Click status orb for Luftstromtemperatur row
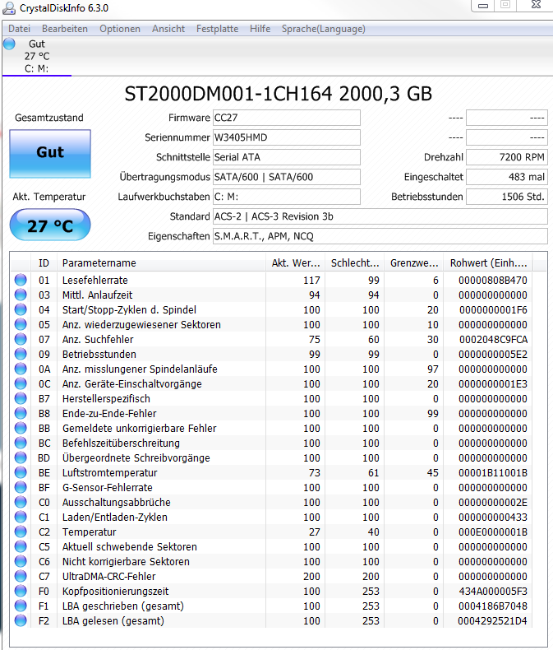This screenshot has width=553, height=650. [21, 472]
